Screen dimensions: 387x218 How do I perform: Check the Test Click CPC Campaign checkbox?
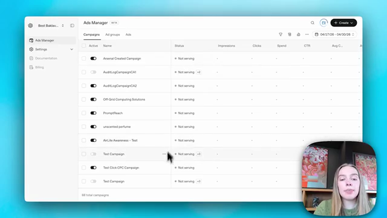click(84, 167)
